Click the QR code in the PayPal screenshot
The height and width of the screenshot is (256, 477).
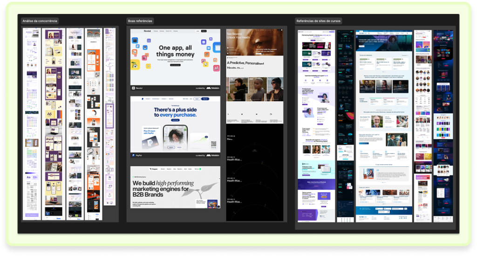click(x=213, y=144)
